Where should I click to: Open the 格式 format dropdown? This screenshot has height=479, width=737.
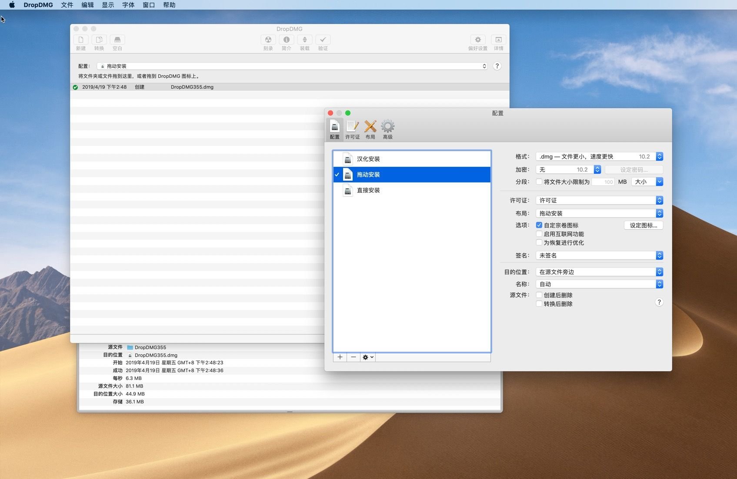599,156
